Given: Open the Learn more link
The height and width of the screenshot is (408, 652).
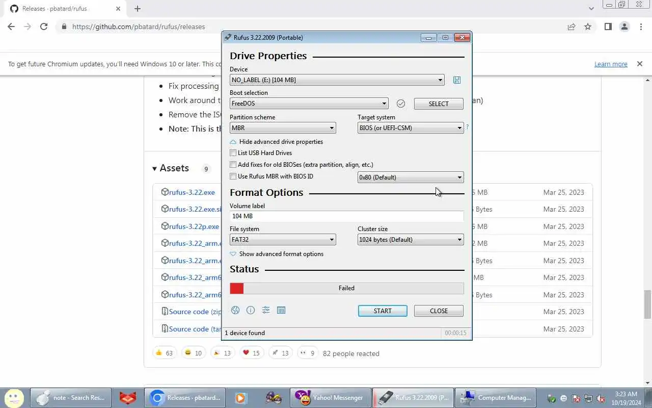Looking at the screenshot, I should click(611, 64).
